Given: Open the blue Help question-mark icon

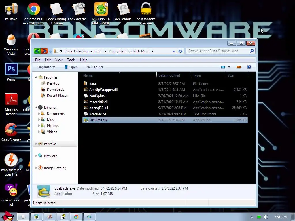Looking at the screenshot, I should (249, 67).
